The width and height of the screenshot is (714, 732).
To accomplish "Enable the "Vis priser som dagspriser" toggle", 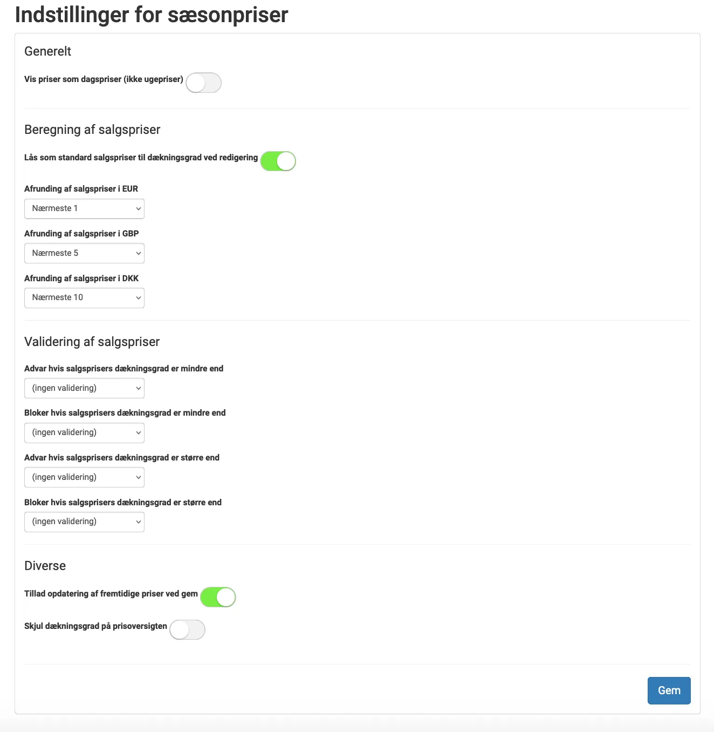I will 203,83.
